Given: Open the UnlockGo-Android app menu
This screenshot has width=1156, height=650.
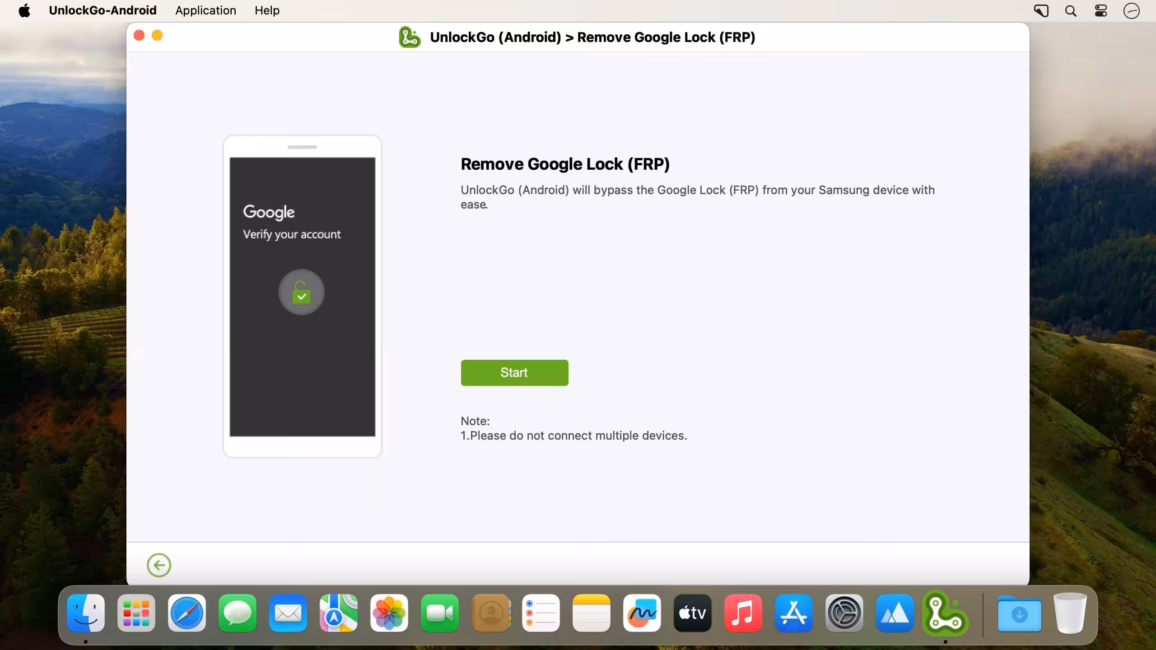Looking at the screenshot, I should pyautogui.click(x=103, y=10).
